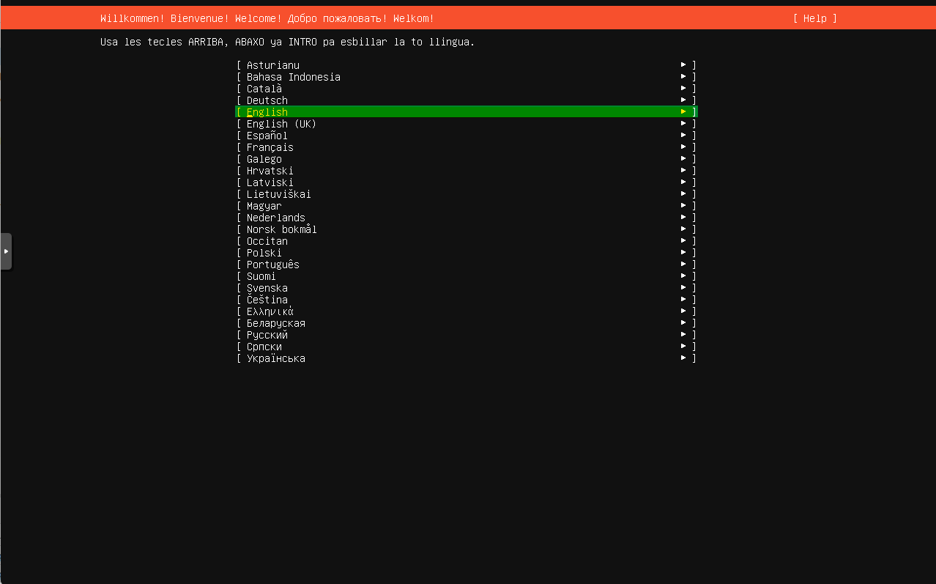936x584 pixels.
Task: Pick Español for the installer language
Action: tap(267, 135)
